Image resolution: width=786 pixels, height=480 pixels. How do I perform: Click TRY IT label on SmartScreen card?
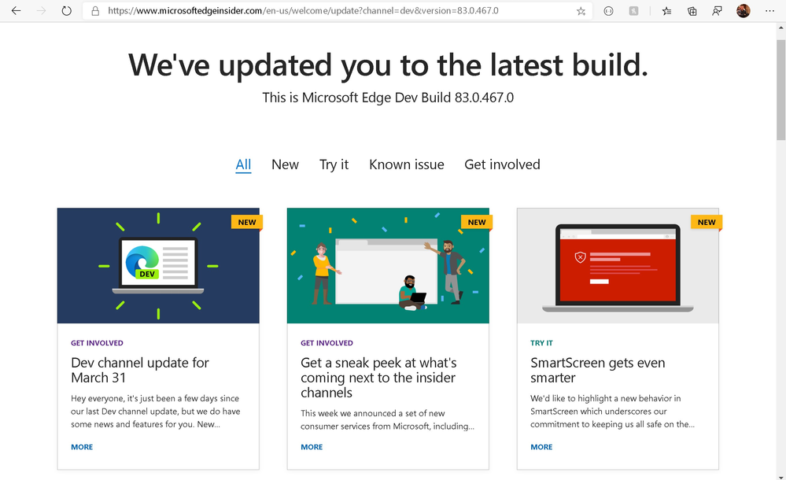(541, 343)
